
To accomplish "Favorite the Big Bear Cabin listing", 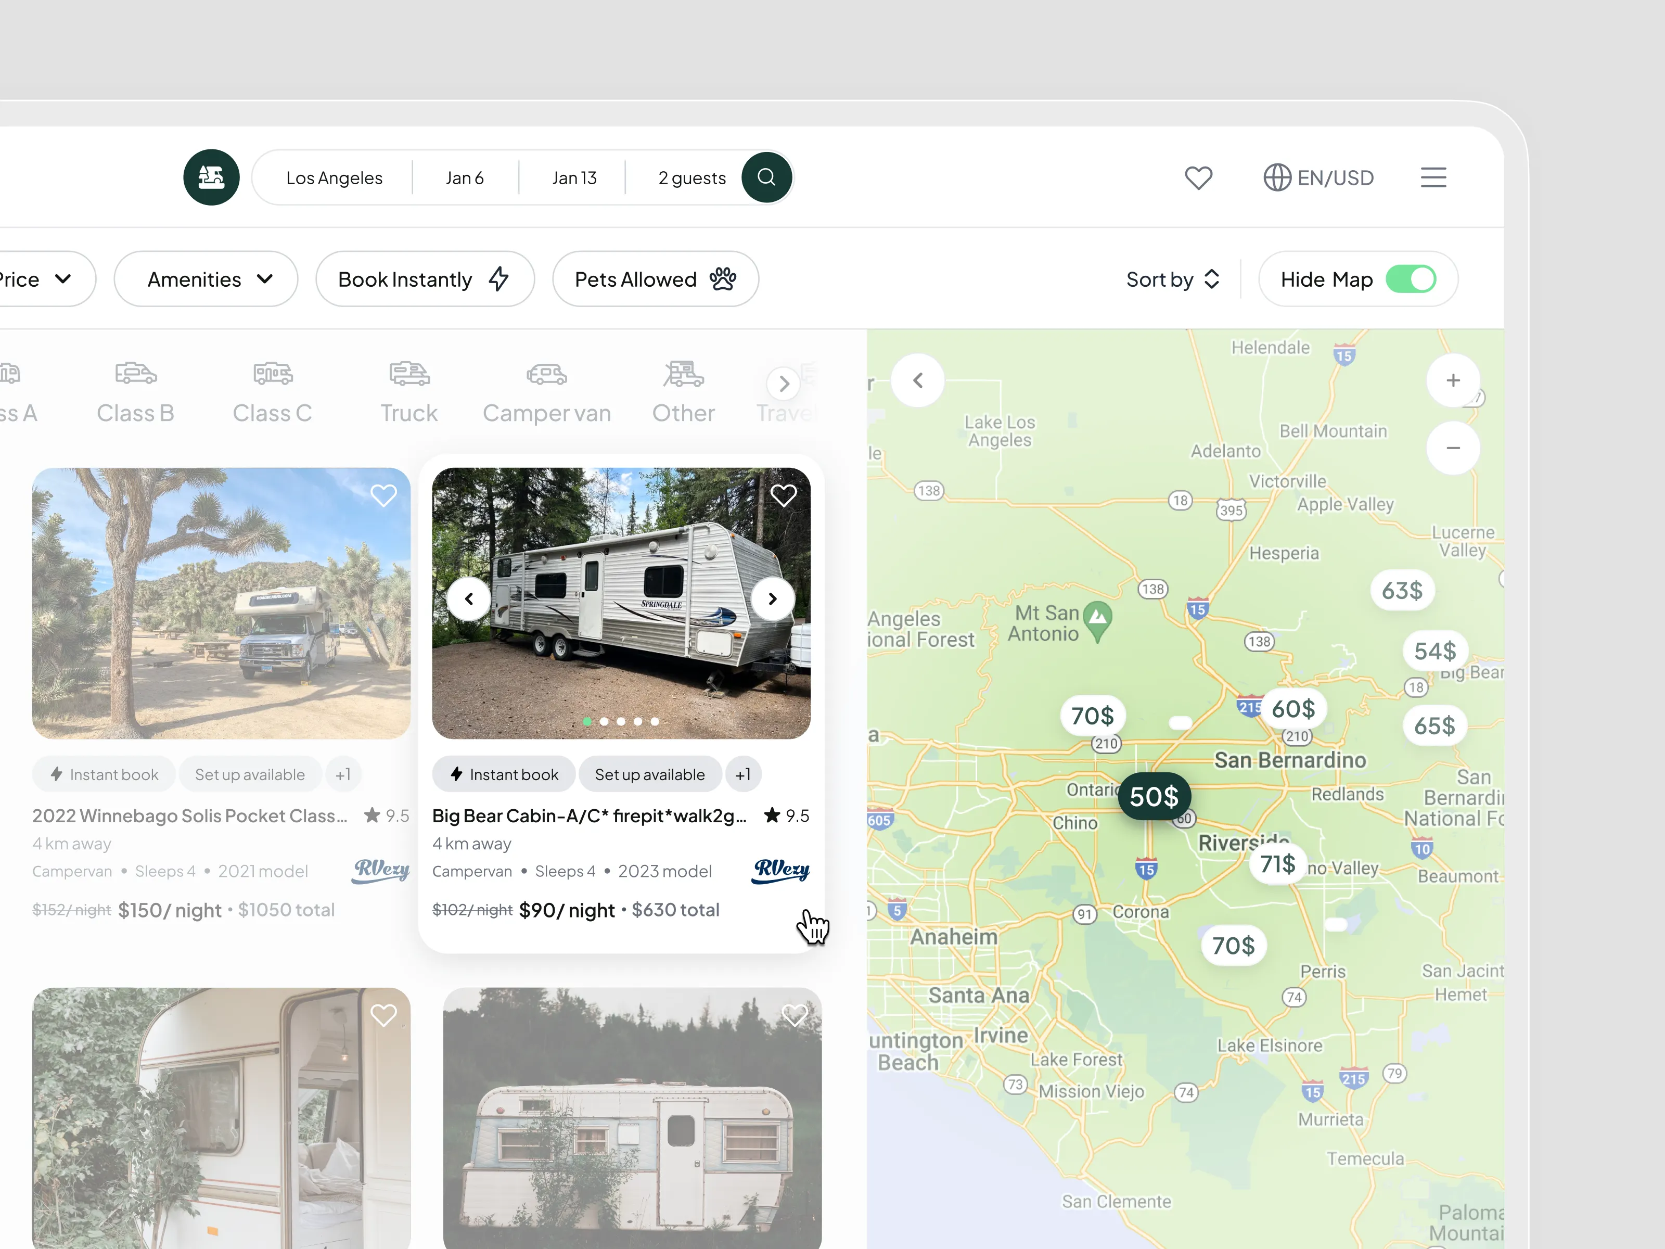I will (784, 495).
